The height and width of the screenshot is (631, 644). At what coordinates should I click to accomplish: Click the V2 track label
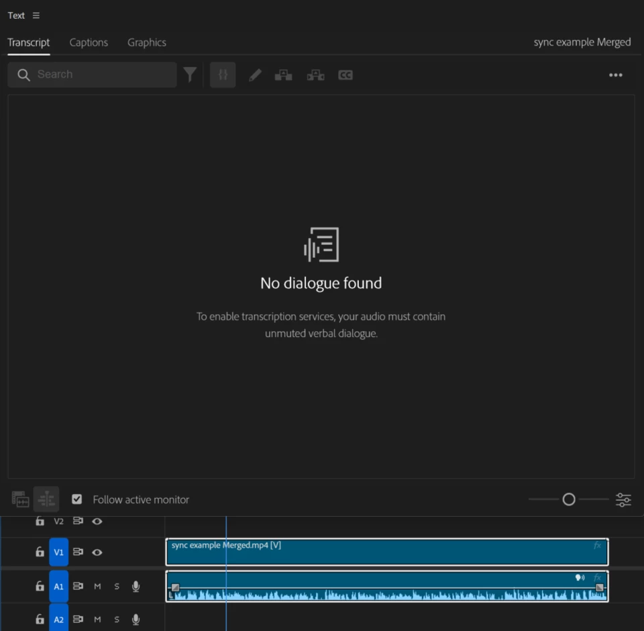coord(59,521)
